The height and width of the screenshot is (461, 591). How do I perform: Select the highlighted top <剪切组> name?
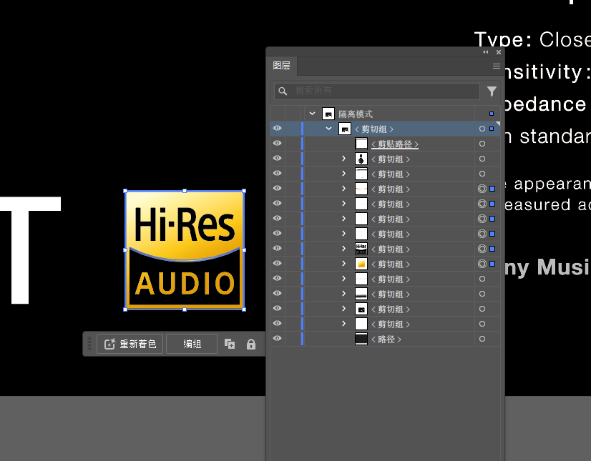[374, 129]
